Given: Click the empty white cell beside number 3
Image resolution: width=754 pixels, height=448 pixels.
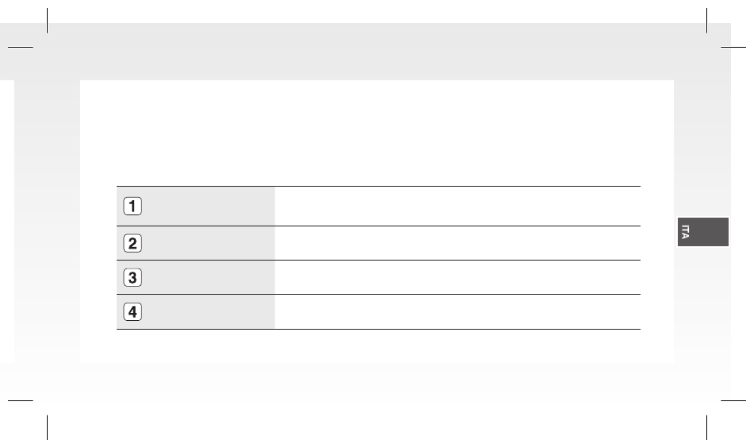Looking at the screenshot, I should point(457,278).
